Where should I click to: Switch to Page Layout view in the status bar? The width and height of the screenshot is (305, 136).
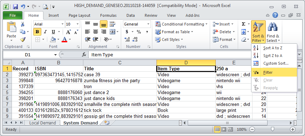224,129
